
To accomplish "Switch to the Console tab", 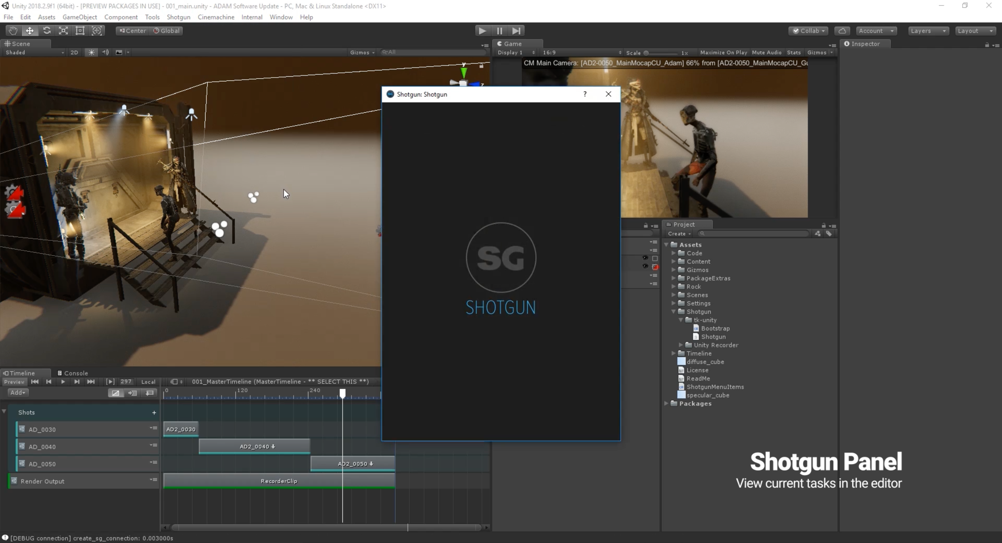I will (x=73, y=373).
